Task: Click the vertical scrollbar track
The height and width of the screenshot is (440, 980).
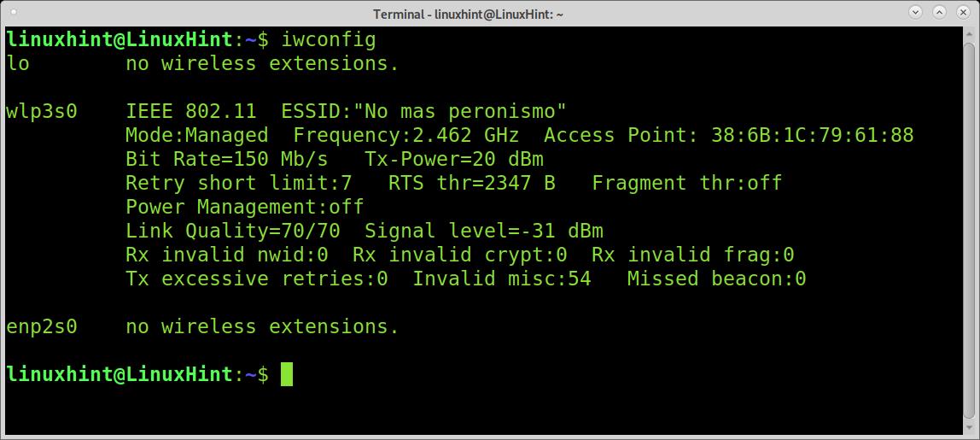Action: coord(970,232)
